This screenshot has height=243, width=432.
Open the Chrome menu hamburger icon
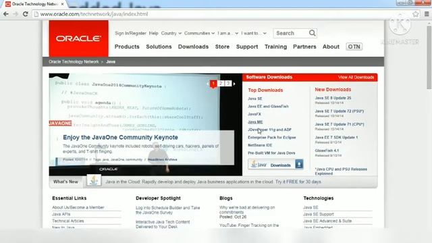pos(427,14)
